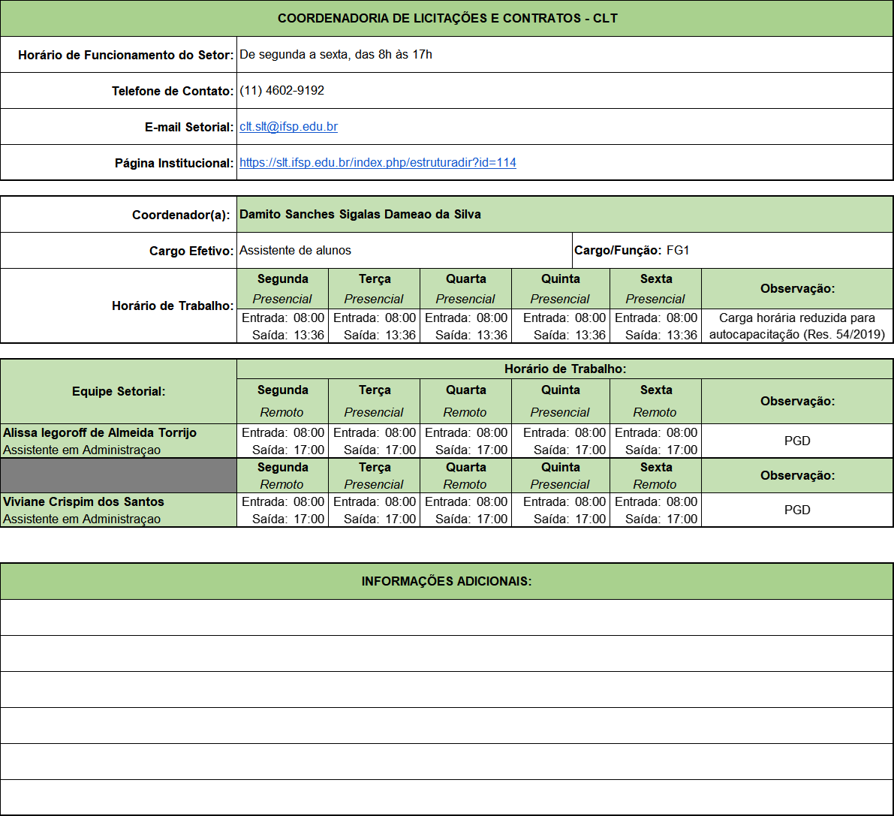Viewport: 894px width, 816px height.
Task: Click the Alissa Iegoroff de Almeida Torrijo cell
Action: [119, 441]
